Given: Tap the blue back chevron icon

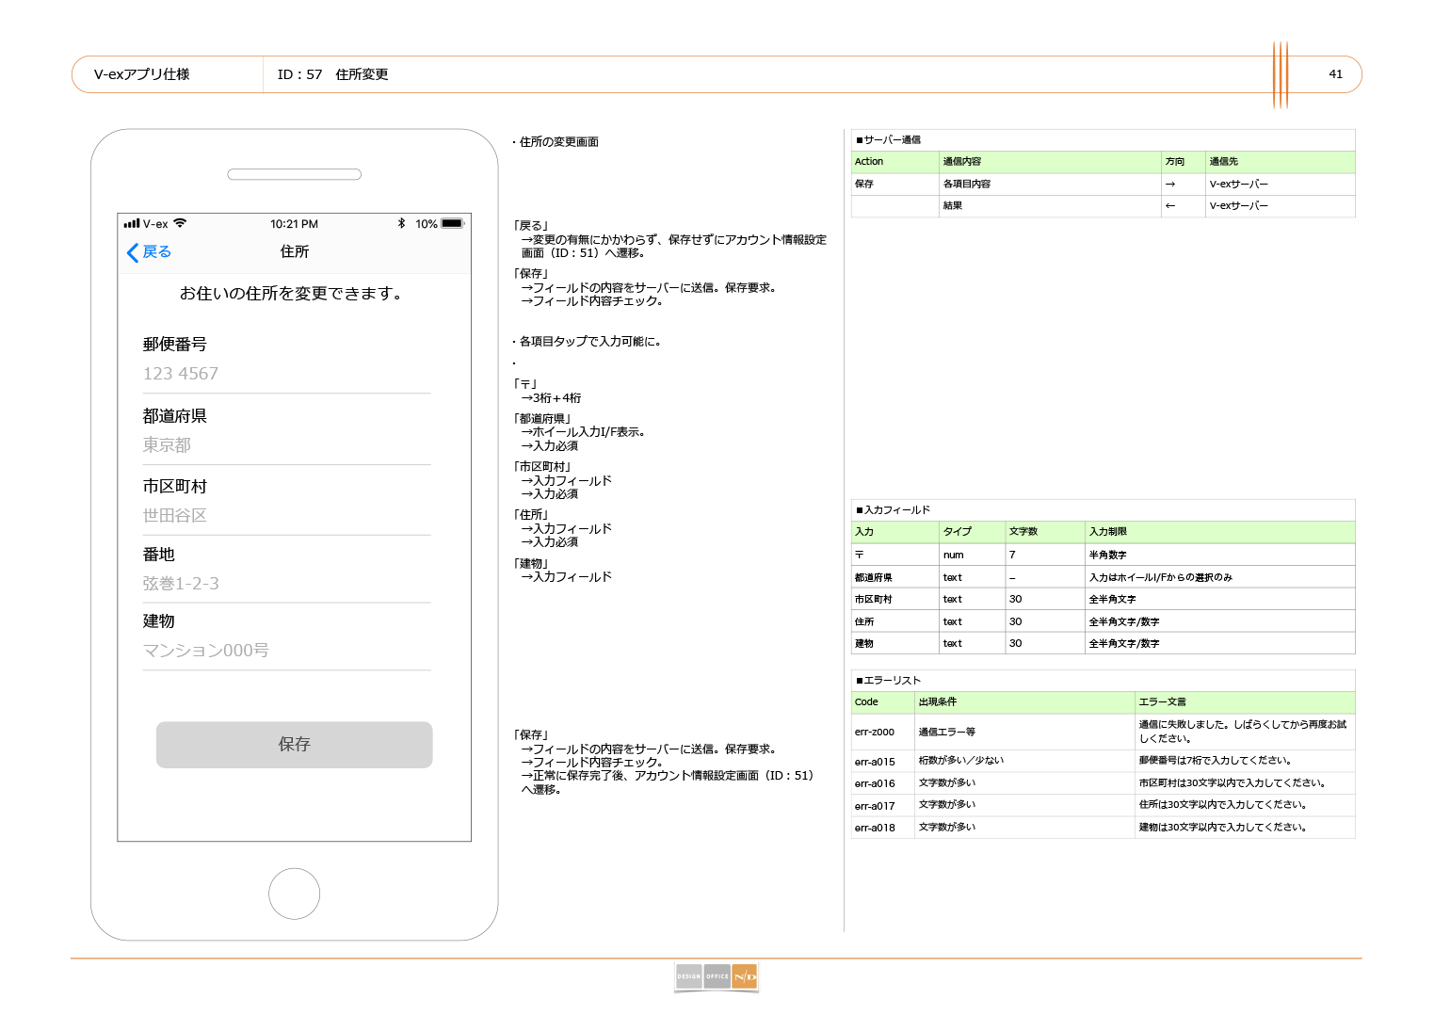Looking at the screenshot, I should pyautogui.click(x=133, y=252).
